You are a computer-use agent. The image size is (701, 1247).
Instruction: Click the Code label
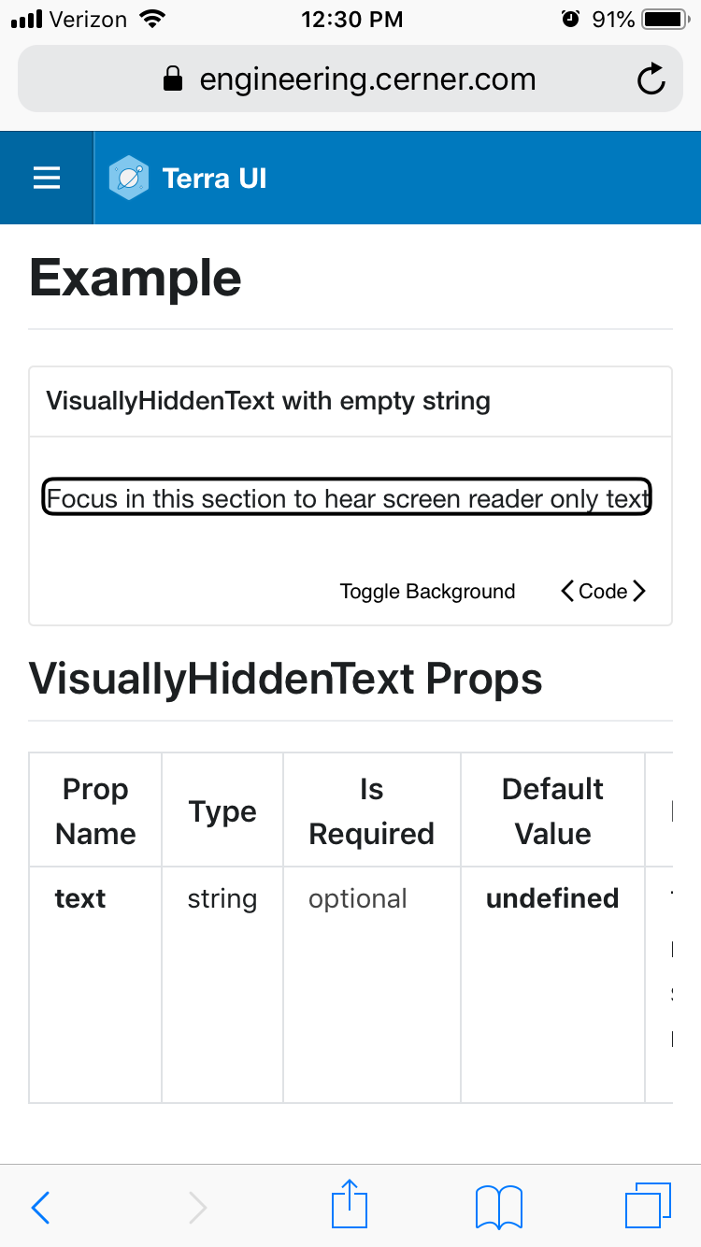tap(604, 591)
